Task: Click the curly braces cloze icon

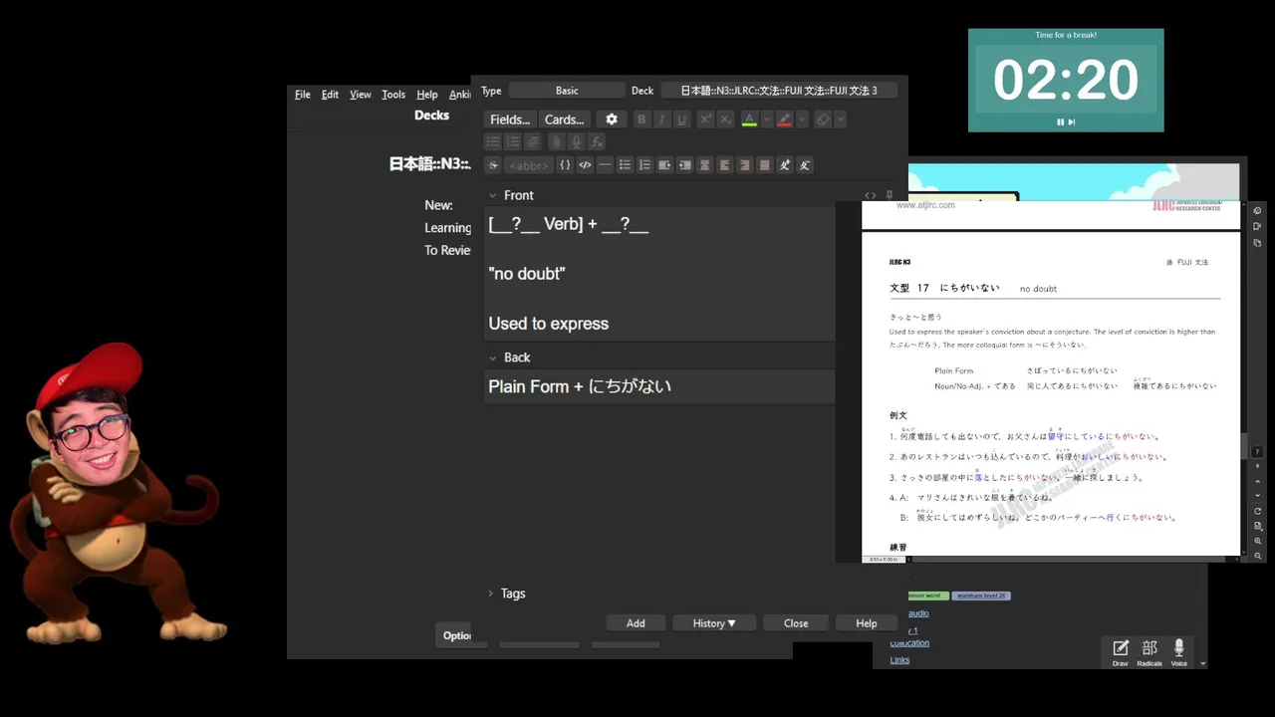Action: pos(565,165)
